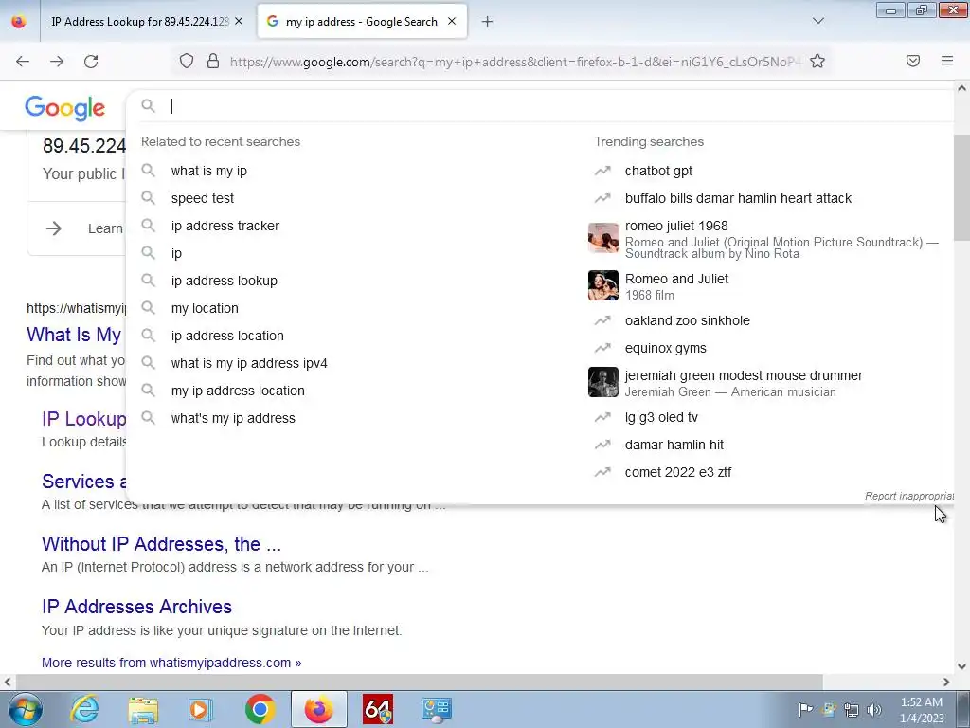Viewport: 970px width, 728px height.
Task: Open 'buffalo bills damar hamlin heart attack'
Action: 738,198
